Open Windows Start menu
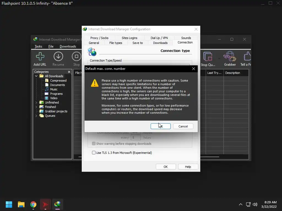 click(x=9, y=204)
